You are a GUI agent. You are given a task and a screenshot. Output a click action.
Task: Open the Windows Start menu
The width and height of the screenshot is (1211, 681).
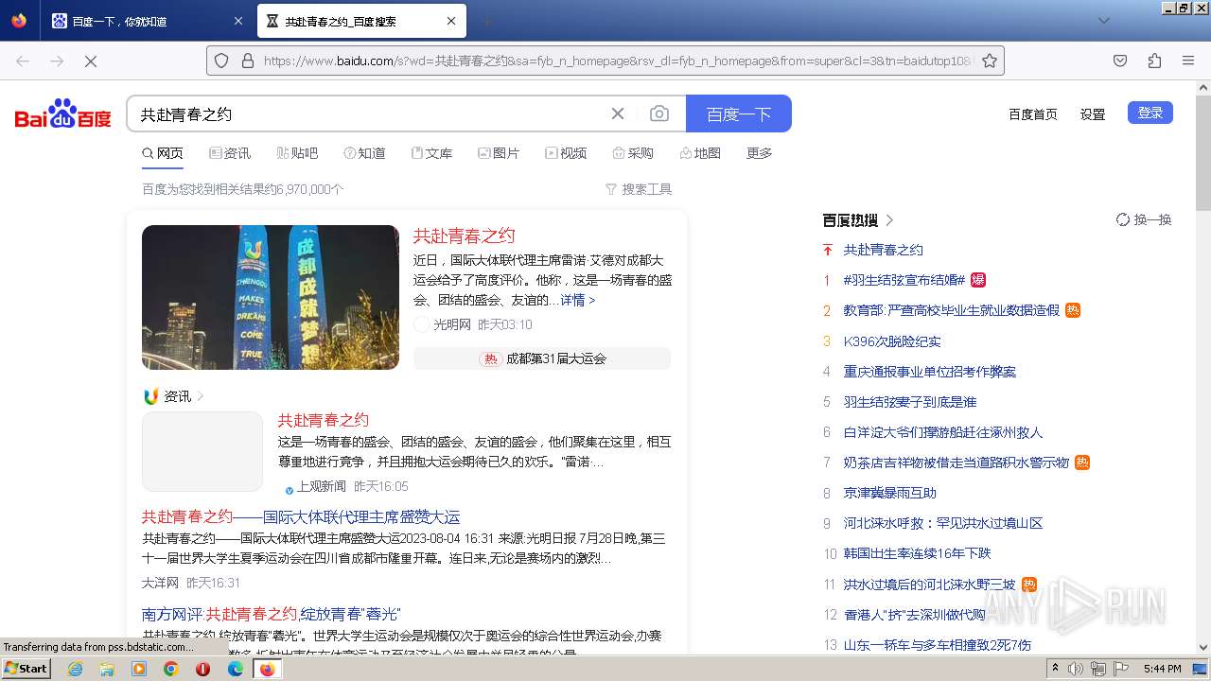pos(26,669)
